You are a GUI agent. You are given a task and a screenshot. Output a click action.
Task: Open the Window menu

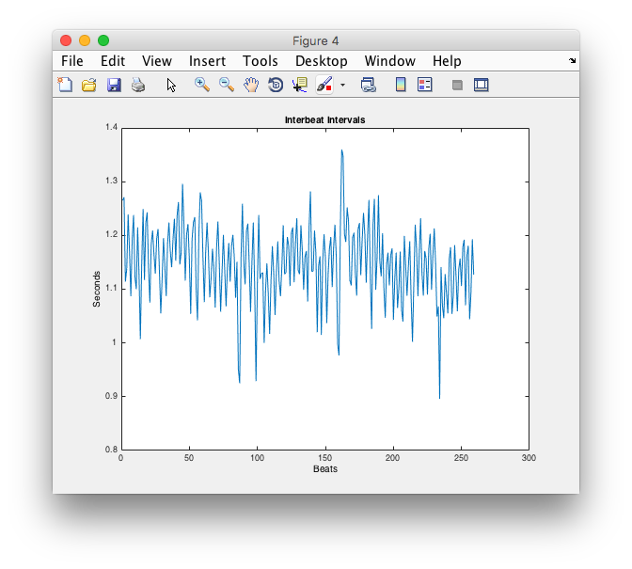pos(389,61)
